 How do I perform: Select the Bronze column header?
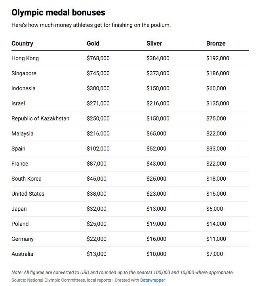[x=216, y=44]
